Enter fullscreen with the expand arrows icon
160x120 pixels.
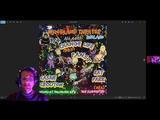[144, 97]
